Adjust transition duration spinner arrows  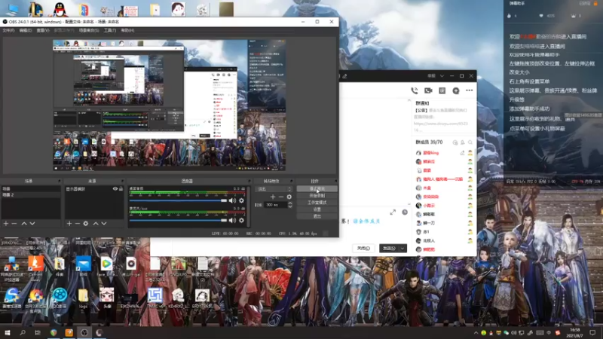290,205
